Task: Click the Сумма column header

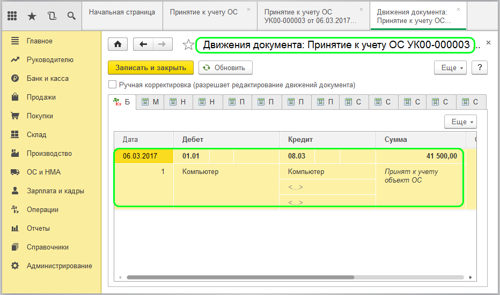Action: click(421, 140)
